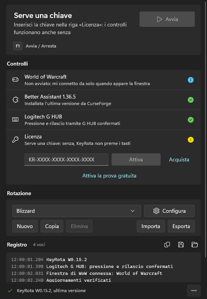Copy the log with the copy icon
This screenshot has height=299, width=207.
coord(167,245)
